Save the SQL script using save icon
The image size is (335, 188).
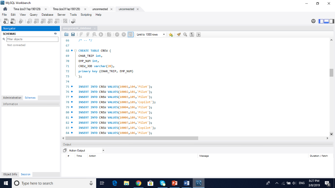(73, 34)
